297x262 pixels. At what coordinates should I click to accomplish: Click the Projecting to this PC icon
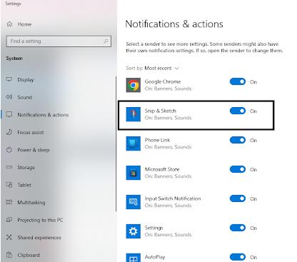(x=9, y=220)
